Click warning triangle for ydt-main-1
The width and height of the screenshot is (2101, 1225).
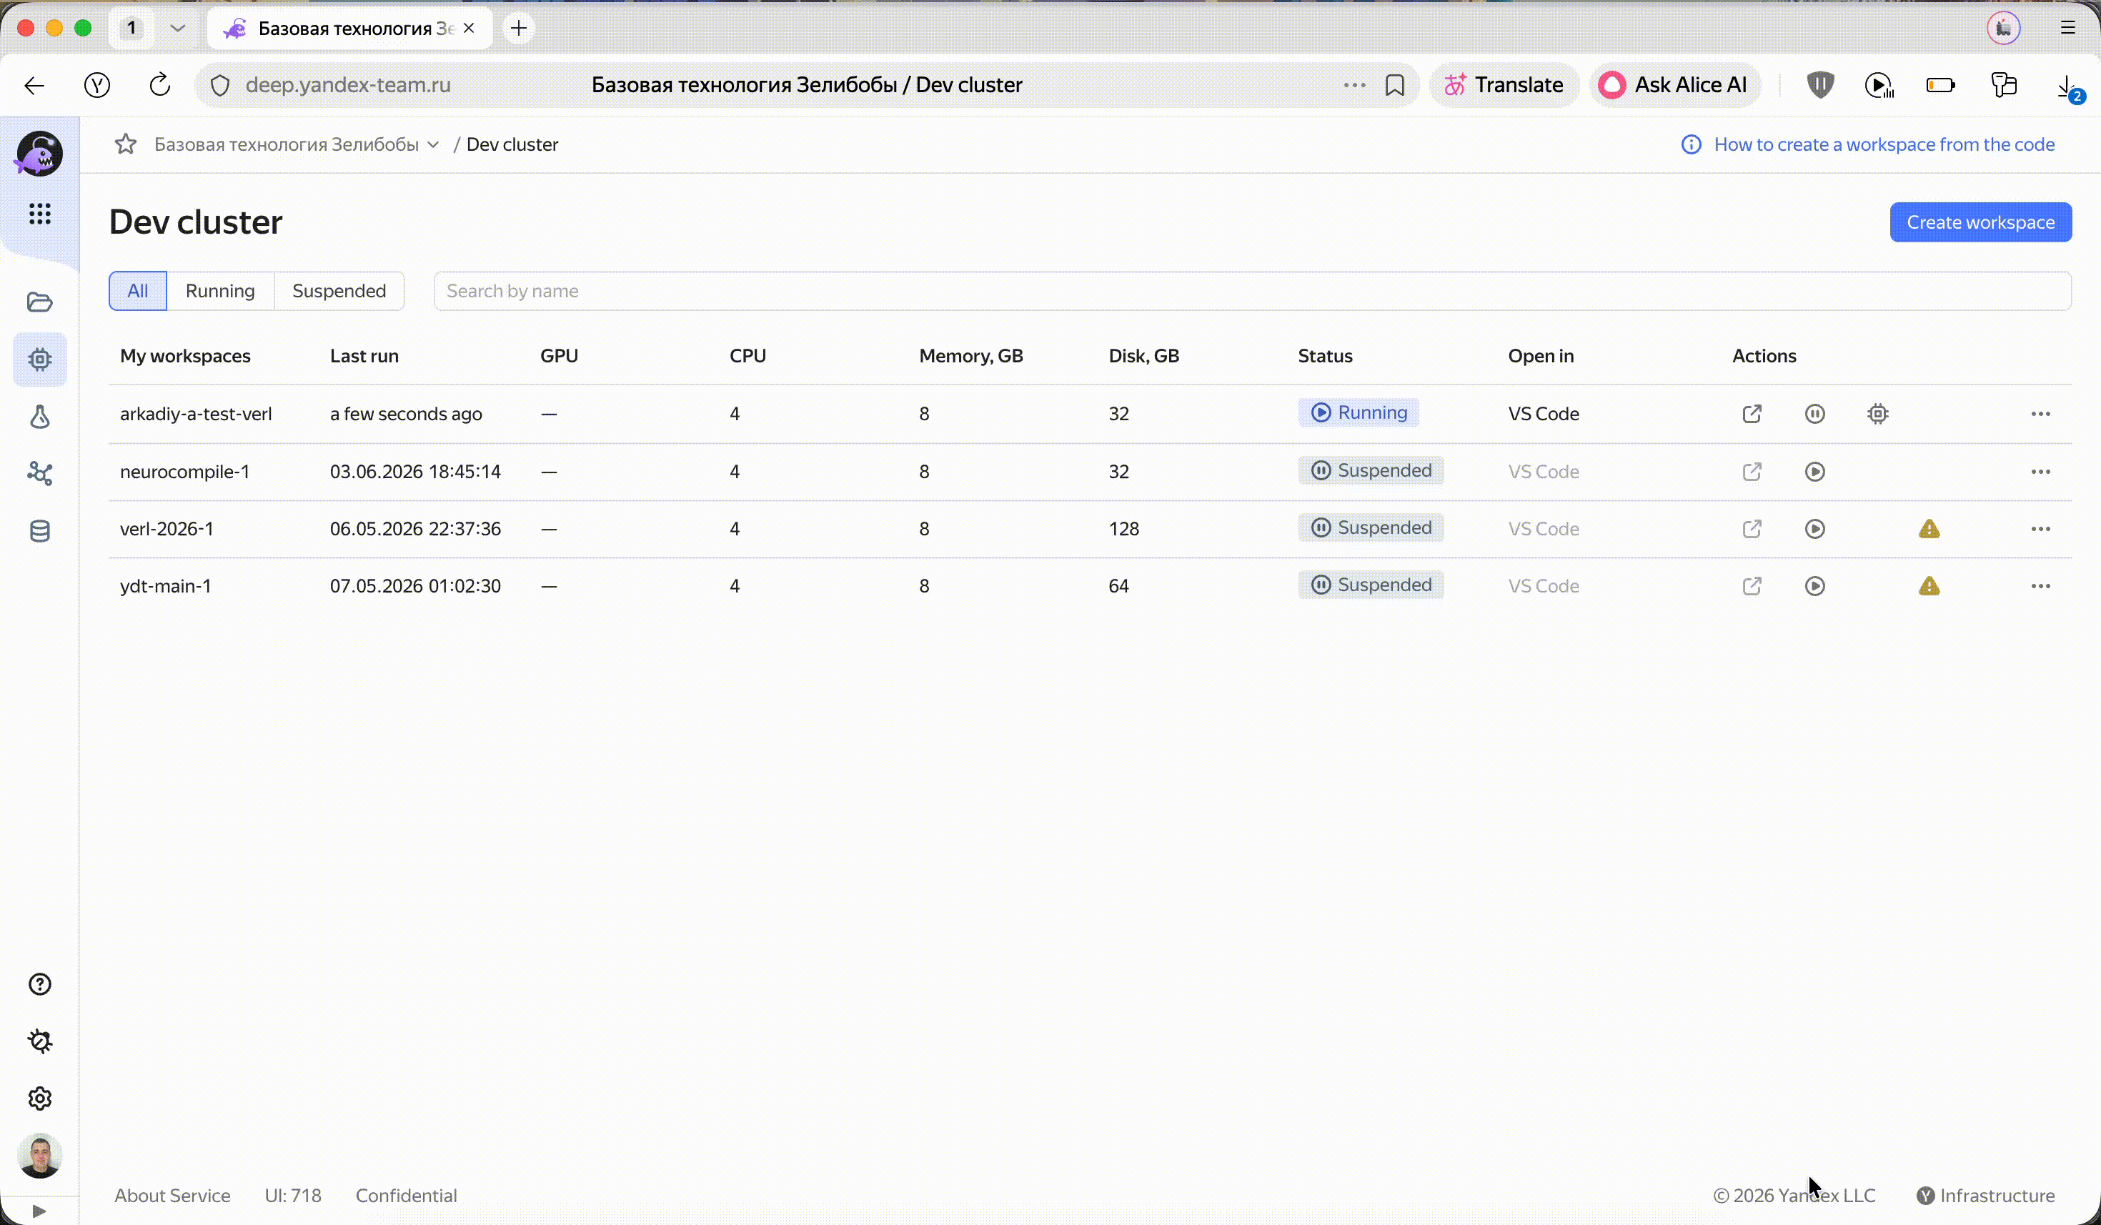point(1929,586)
